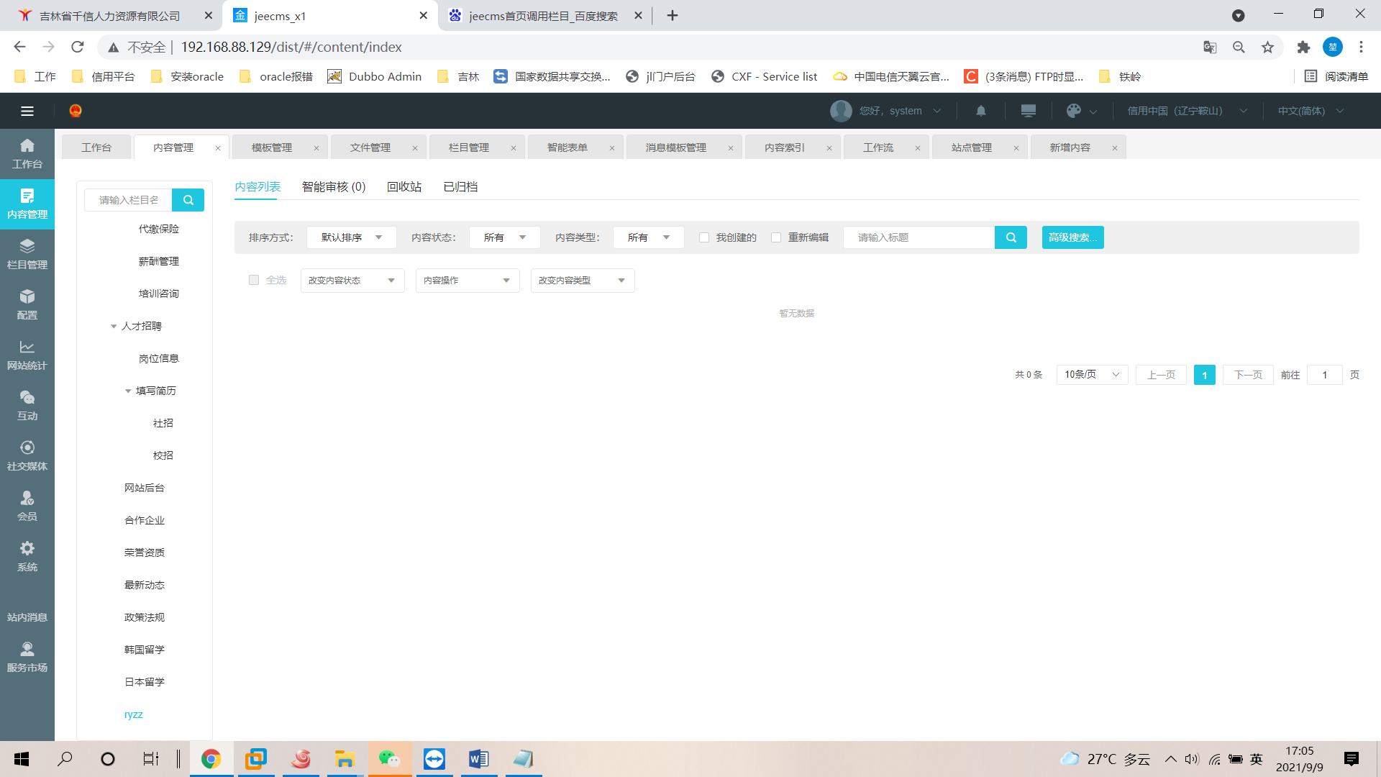Screen dimensions: 1381x777
Task: Enable the 重新编辑 checkbox
Action: click(x=776, y=237)
